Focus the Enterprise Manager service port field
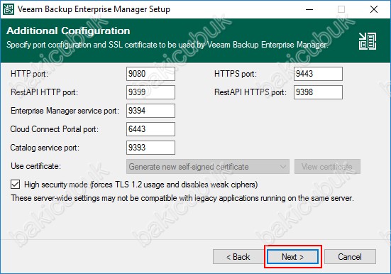 click(x=150, y=111)
